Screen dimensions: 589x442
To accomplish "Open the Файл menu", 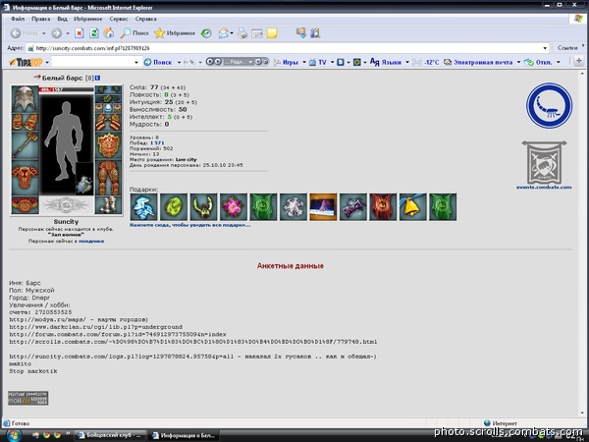I will (x=18, y=19).
